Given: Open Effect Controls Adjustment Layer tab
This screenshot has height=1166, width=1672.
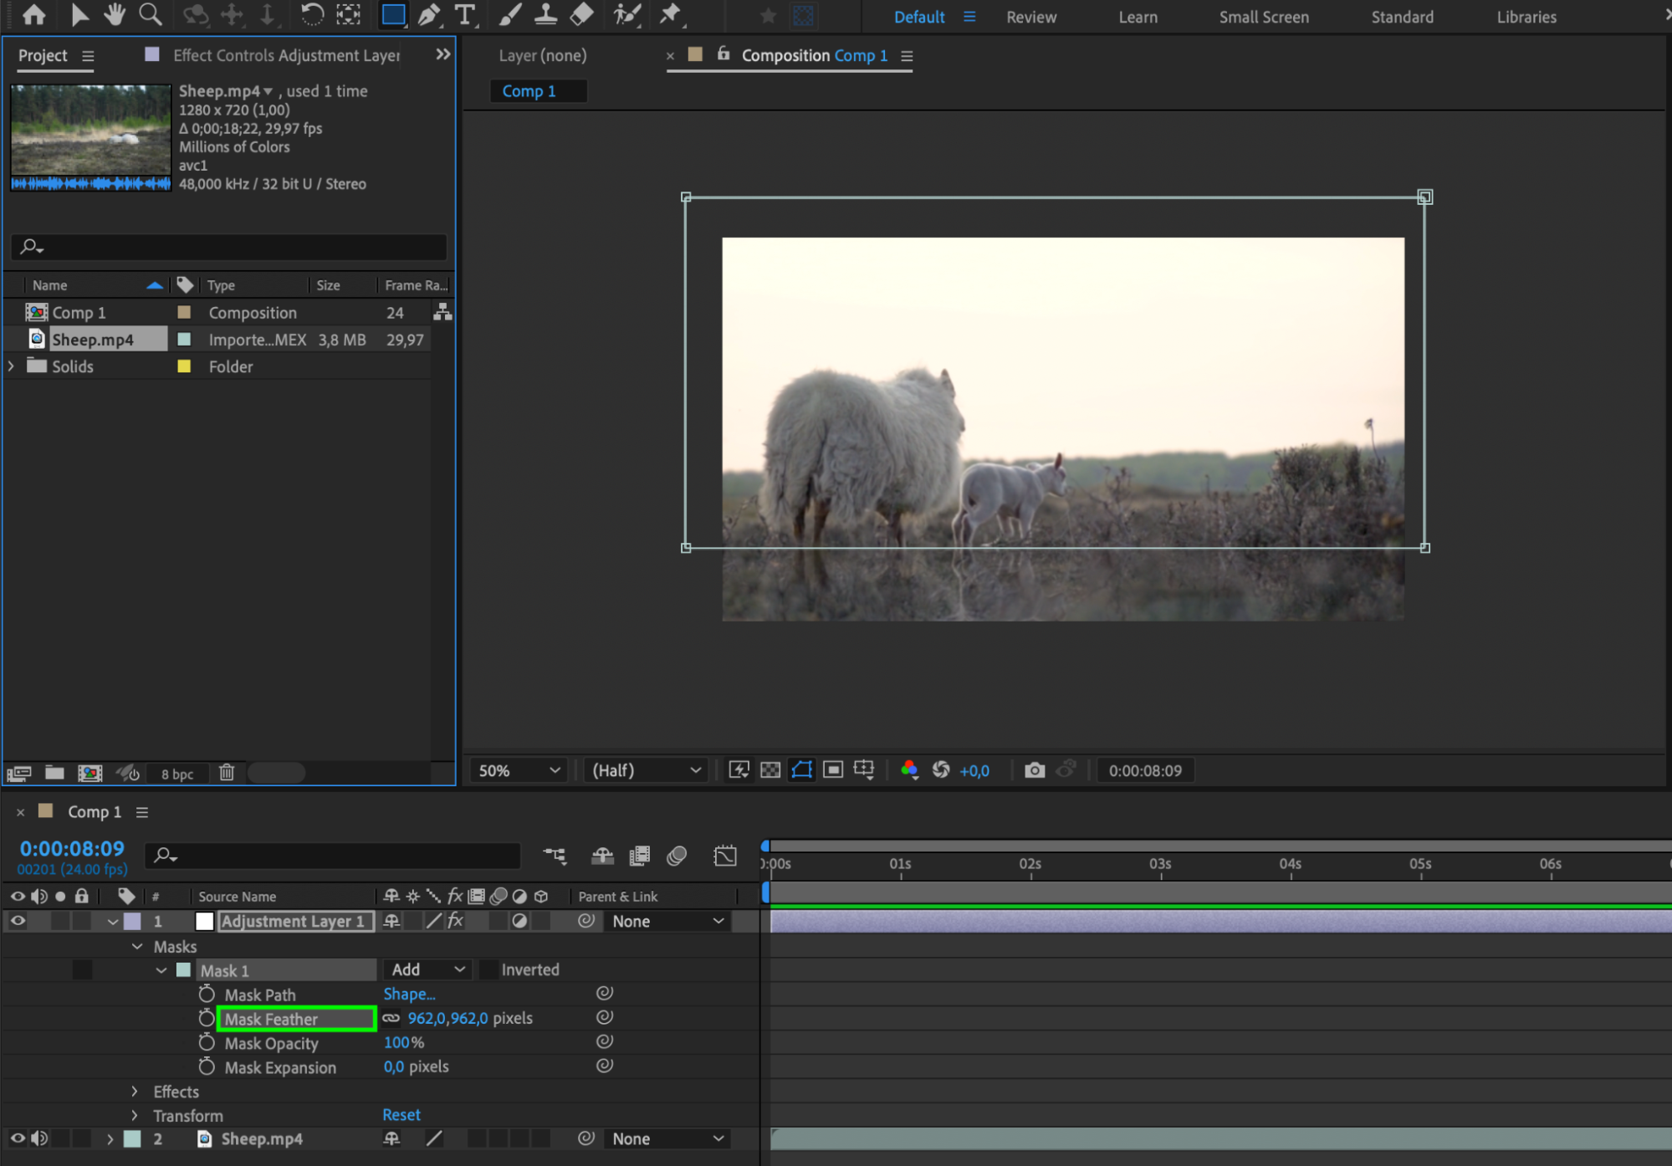Looking at the screenshot, I should click(286, 55).
